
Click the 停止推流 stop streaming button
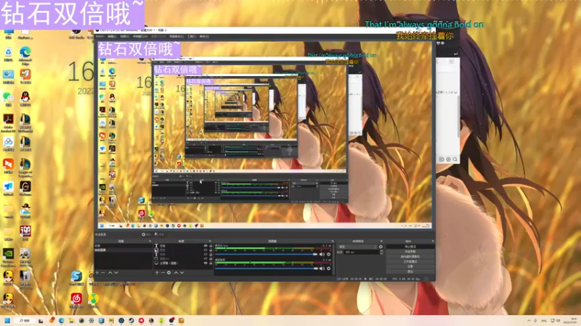[410, 246]
